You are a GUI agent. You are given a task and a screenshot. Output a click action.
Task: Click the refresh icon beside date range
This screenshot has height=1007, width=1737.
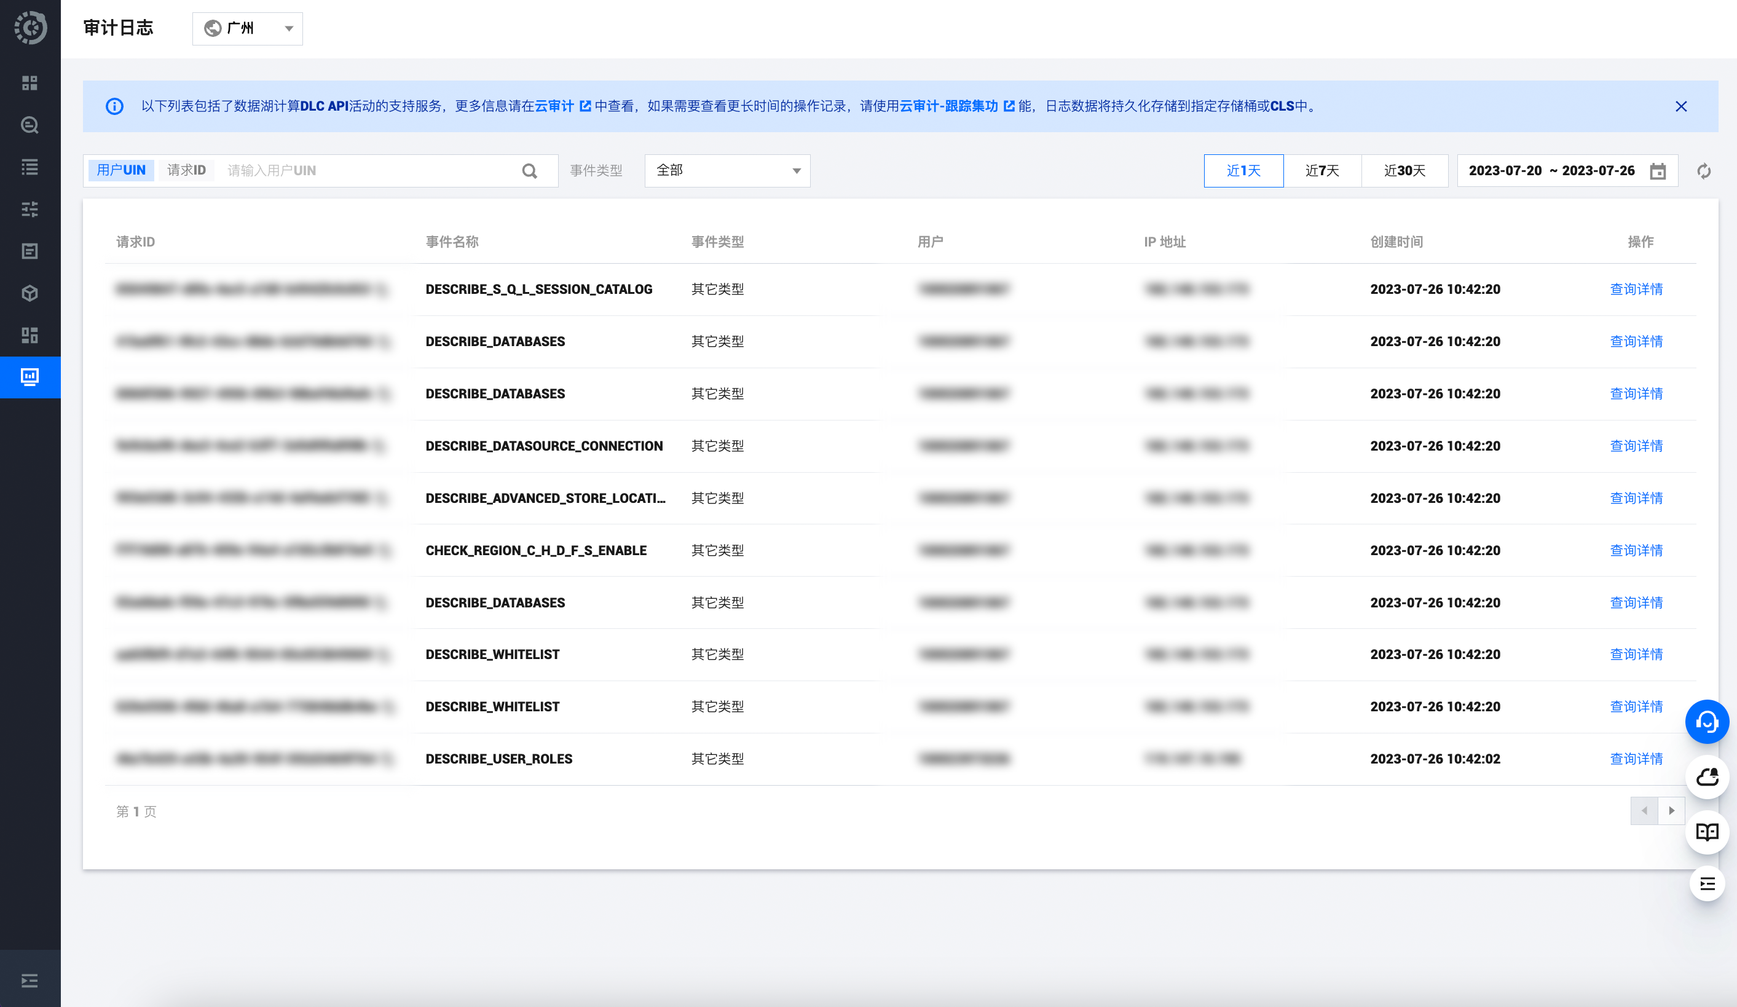[x=1703, y=171]
